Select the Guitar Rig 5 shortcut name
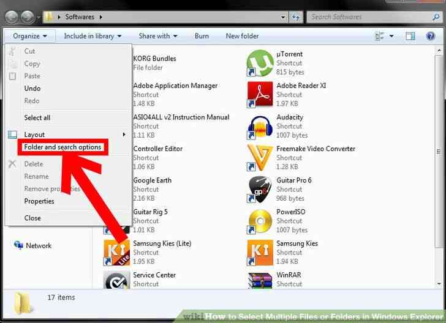Image resolution: width=446 pixels, height=323 pixels. [x=151, y=212]
